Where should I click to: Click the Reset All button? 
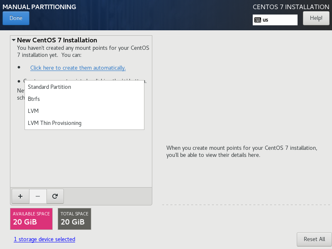coord(314,239)
